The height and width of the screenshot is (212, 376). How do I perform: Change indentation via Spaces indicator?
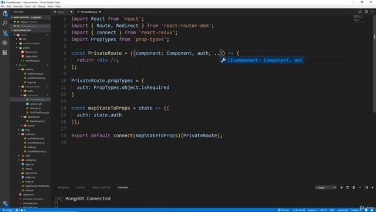click(313, 210)
